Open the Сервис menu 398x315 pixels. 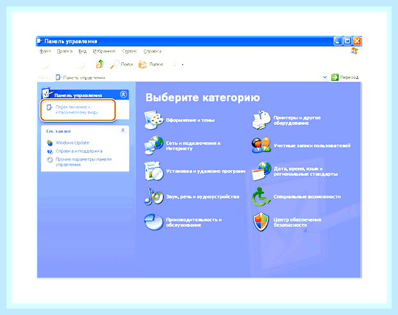coord(129,51)
